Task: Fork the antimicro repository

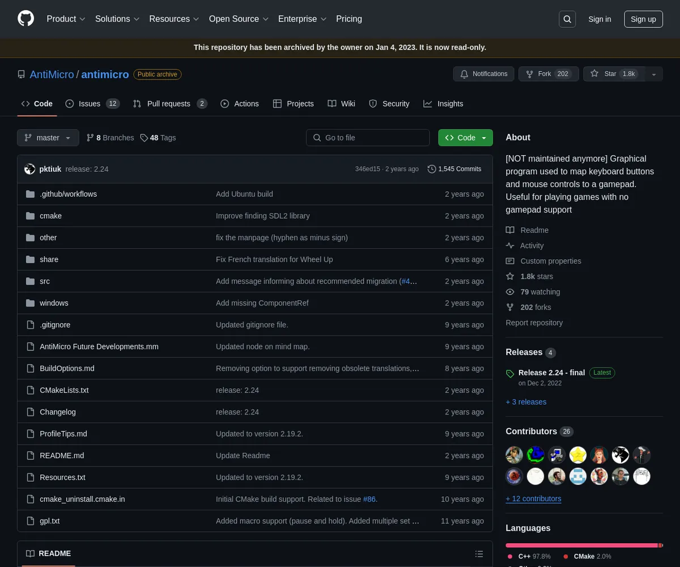Action: click(548, 74)
